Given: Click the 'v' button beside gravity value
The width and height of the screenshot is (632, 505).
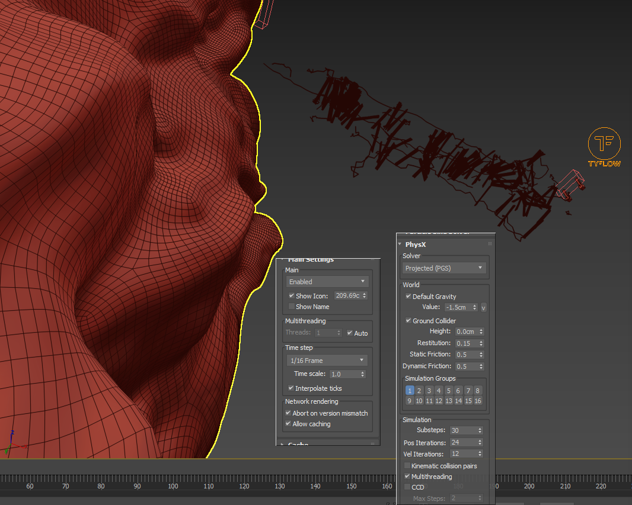Looking at the screenshot, I should coord(483,307).
